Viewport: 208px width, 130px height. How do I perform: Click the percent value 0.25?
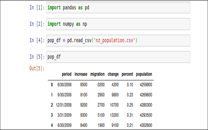pos(130,105)
